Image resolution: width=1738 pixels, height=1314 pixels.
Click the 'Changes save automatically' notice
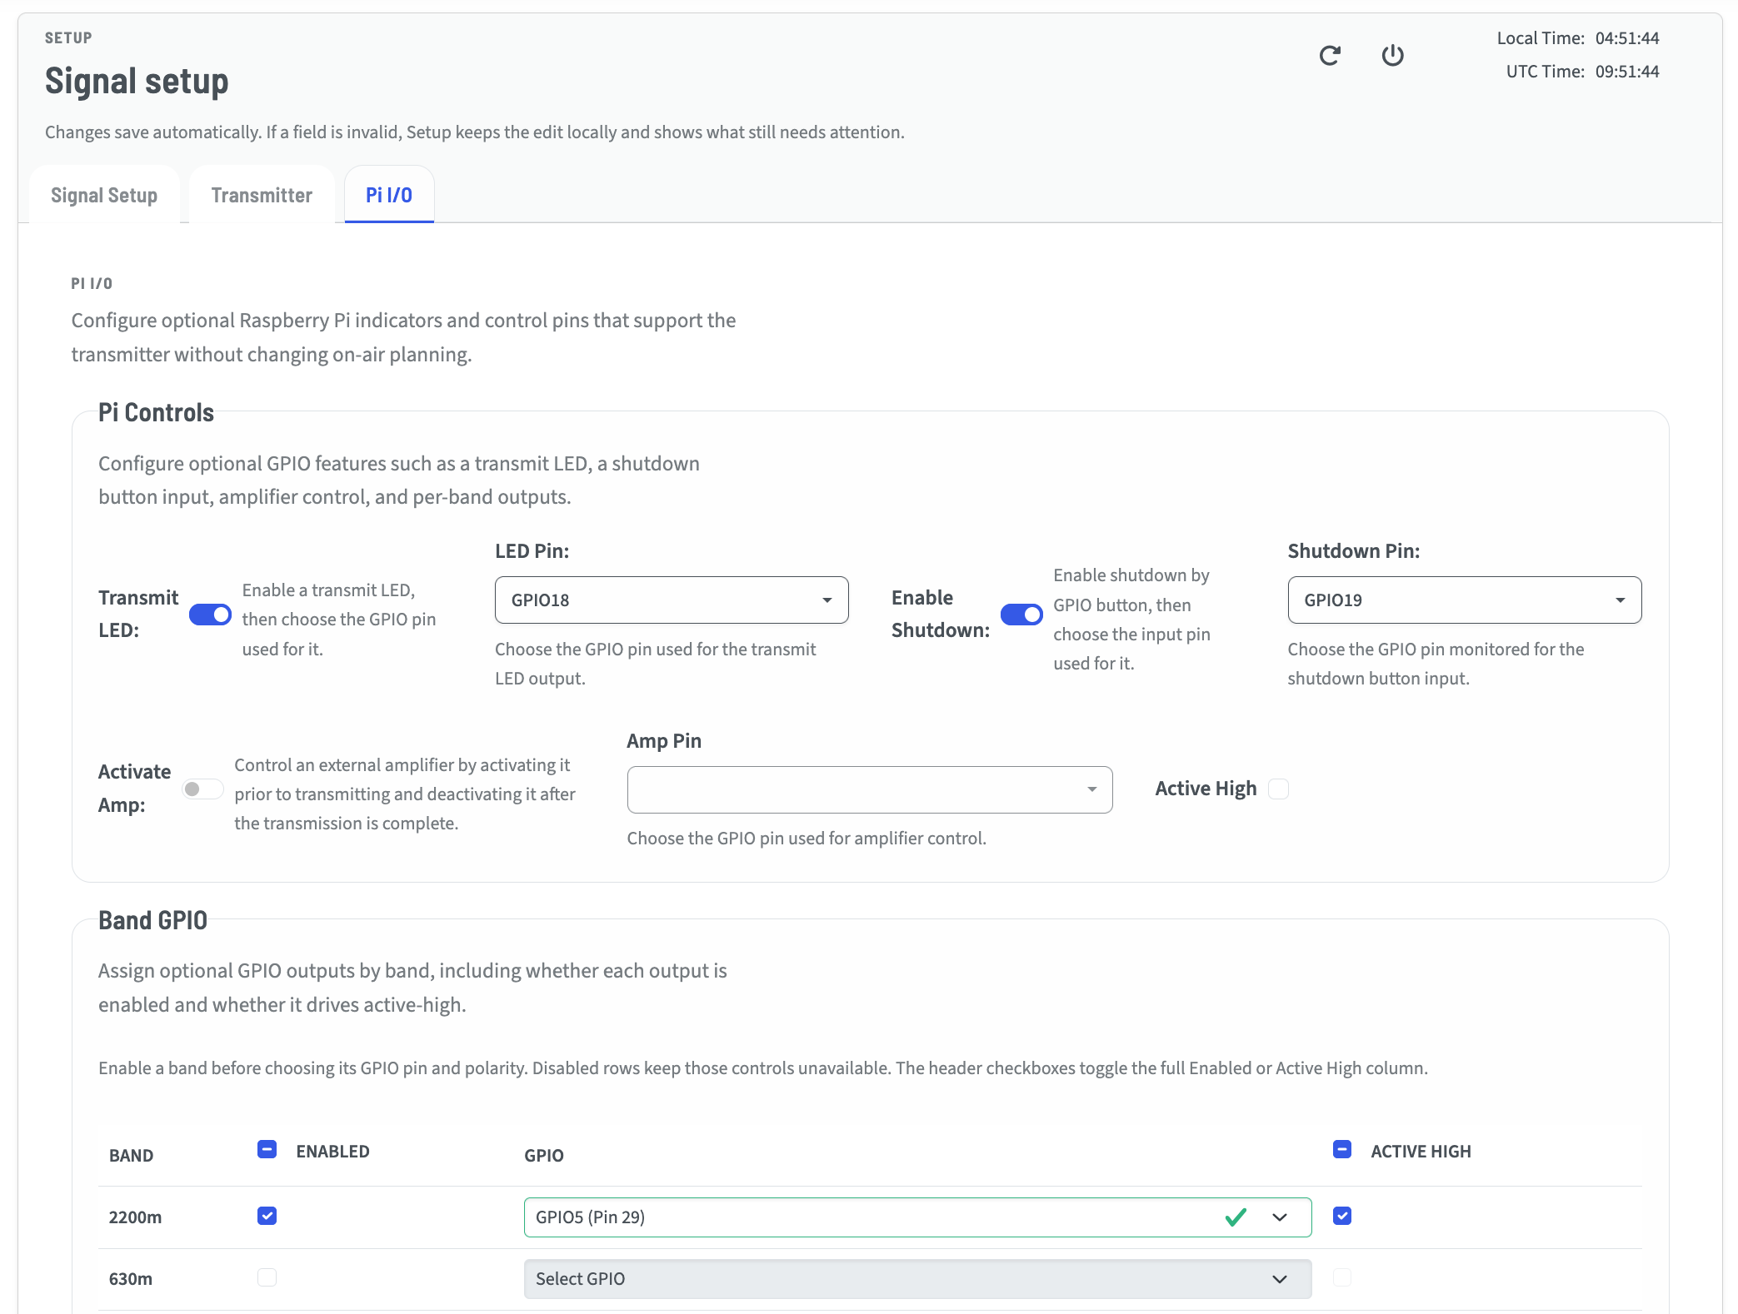(x=475, y=132)
